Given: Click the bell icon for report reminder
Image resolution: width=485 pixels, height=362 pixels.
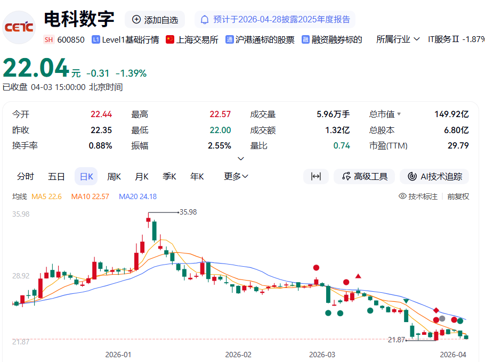Looking at the screenshot, I should click(205, 20).
